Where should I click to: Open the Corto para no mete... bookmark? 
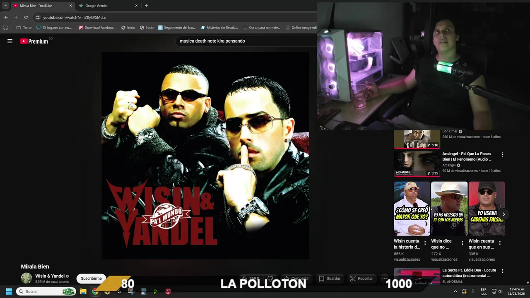pos(261,28)
